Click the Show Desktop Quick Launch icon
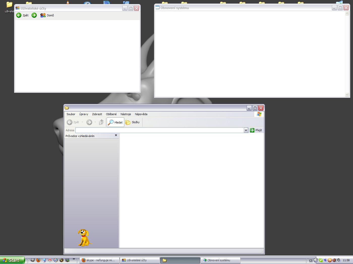This screenshot has width=353, height=264. tap(67, 260)
